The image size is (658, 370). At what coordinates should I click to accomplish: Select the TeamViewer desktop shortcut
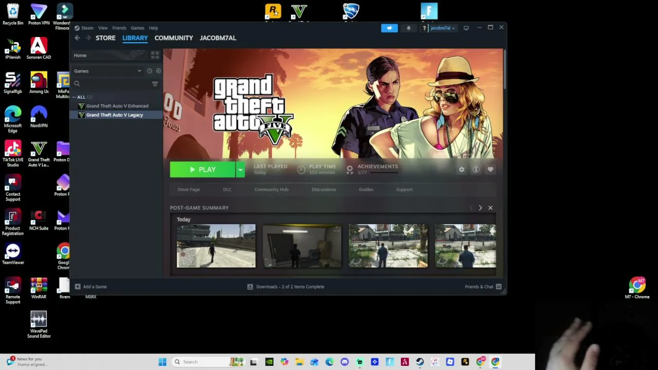click(13, 254)
